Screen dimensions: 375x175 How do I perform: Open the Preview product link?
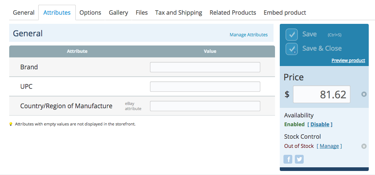point(348,61)
